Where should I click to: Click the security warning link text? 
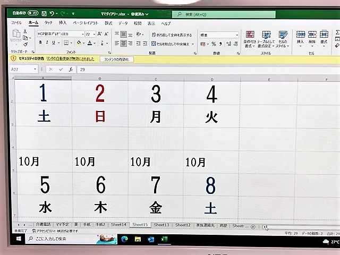coord(70,59)
